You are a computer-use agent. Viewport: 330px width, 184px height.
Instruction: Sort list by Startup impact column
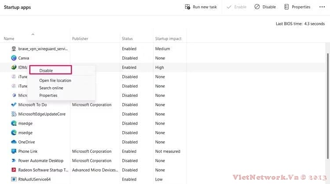pos(168,39)
